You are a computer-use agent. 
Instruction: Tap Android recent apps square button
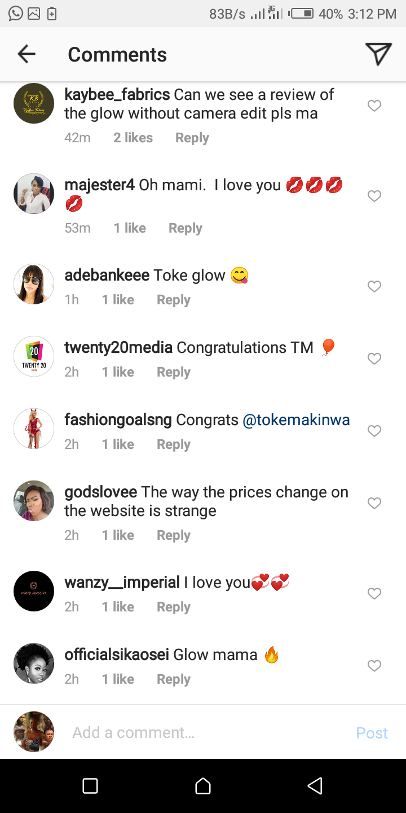pos(90,786)
